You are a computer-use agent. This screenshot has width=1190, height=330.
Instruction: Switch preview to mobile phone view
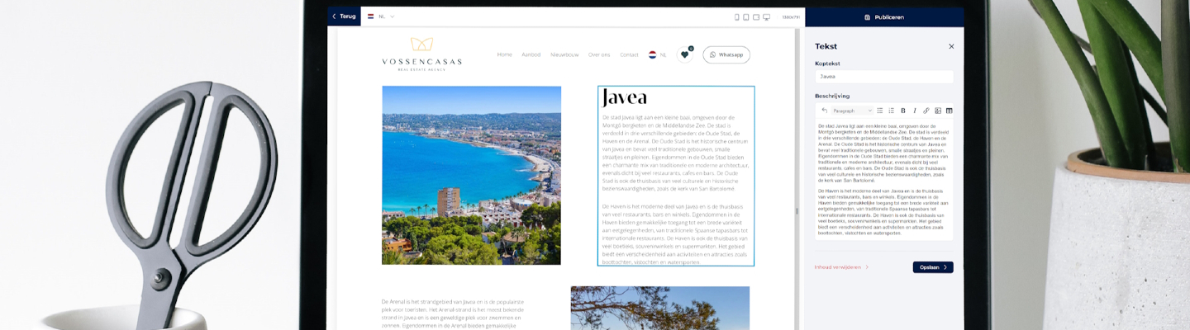tap(737, 16)
